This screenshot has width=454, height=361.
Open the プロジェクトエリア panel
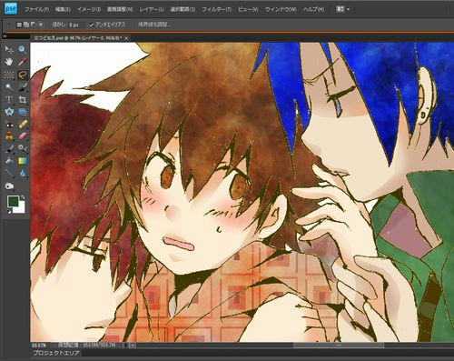tap(56, 353)
